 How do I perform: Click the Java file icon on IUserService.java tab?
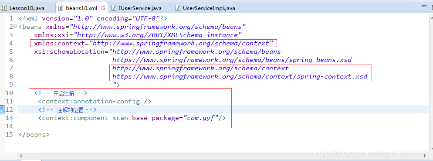(114, 8)
